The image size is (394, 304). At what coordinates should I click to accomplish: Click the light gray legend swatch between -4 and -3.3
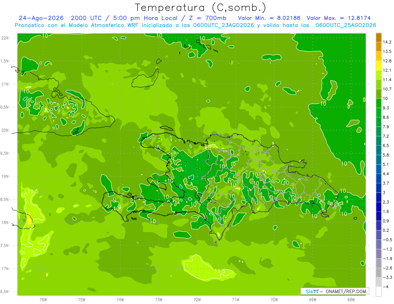(x=379, y=282)
